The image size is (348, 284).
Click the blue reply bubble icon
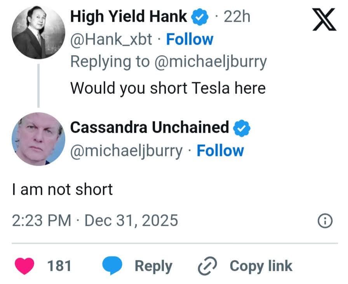pos(113,266)
